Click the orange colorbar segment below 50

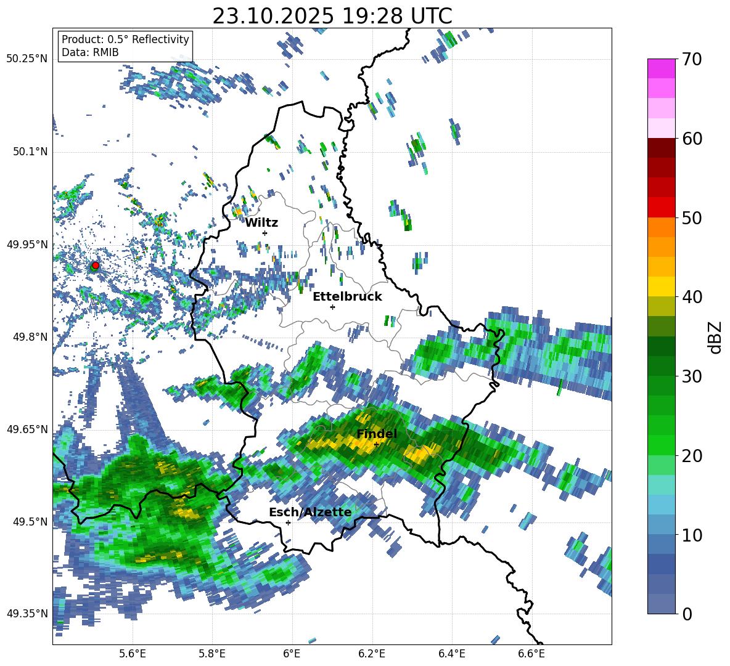661,227
